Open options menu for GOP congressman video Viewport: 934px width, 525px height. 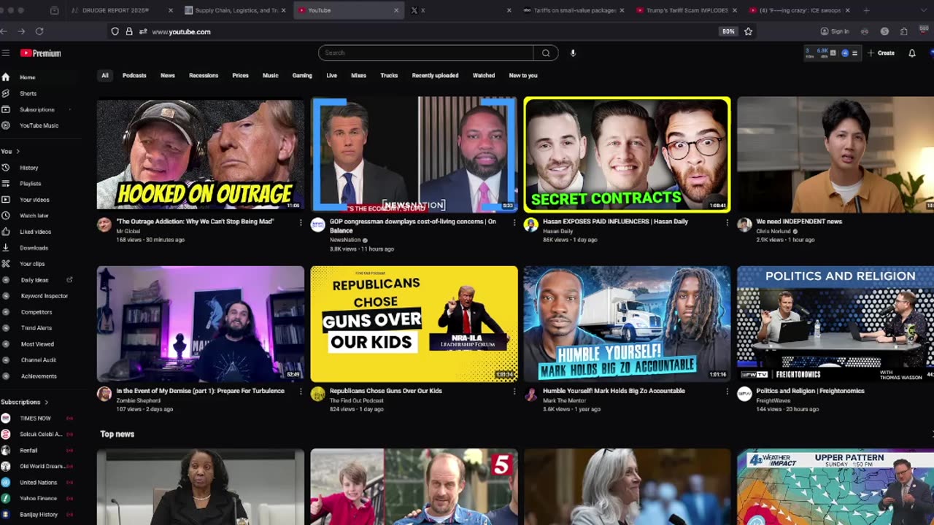pyautogui.click(x=514, y=222)
